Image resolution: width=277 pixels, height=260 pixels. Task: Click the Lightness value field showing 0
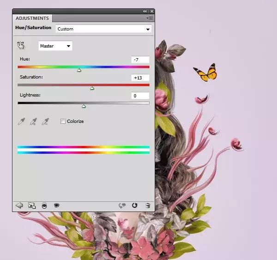[140, 96]
